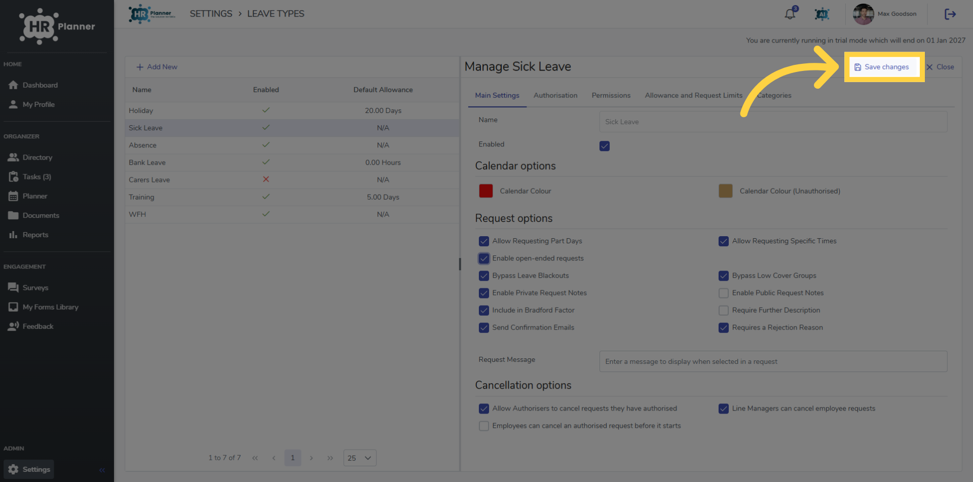
Task: Jump to the last page of leave types
Action: tap(330, 458)
